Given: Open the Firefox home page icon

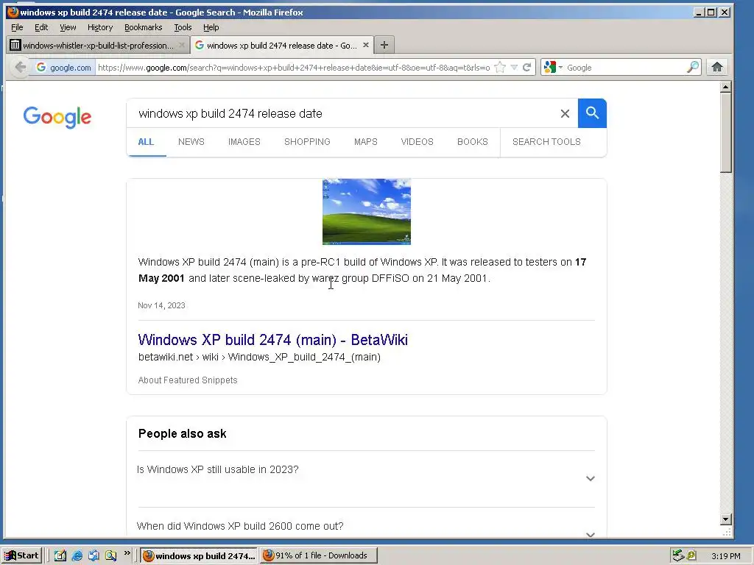Looking at the screenshot, I should [717, 67].
